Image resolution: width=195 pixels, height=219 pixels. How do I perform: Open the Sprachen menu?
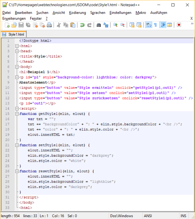click(98, 13)
